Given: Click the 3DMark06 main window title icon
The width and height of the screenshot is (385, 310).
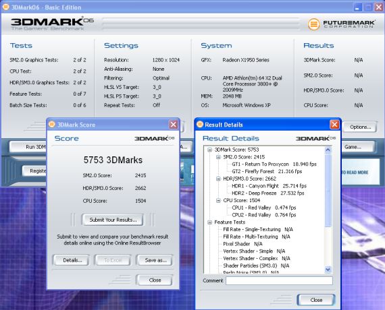Looking at the screenshot, I should [5, 7].
